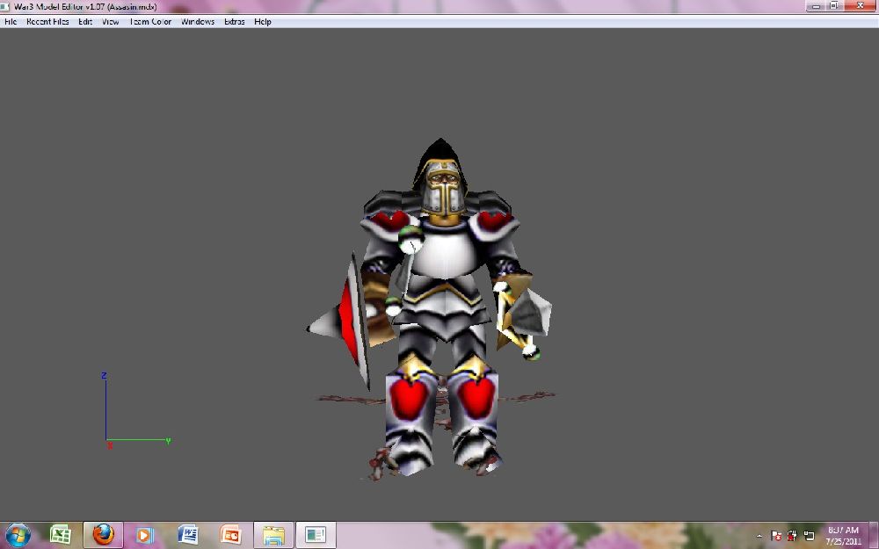The image size is (879, 549).
Task: Click the War3 Model Editor title bar icon
Action: pyautogui.click(x=5, y=7)
